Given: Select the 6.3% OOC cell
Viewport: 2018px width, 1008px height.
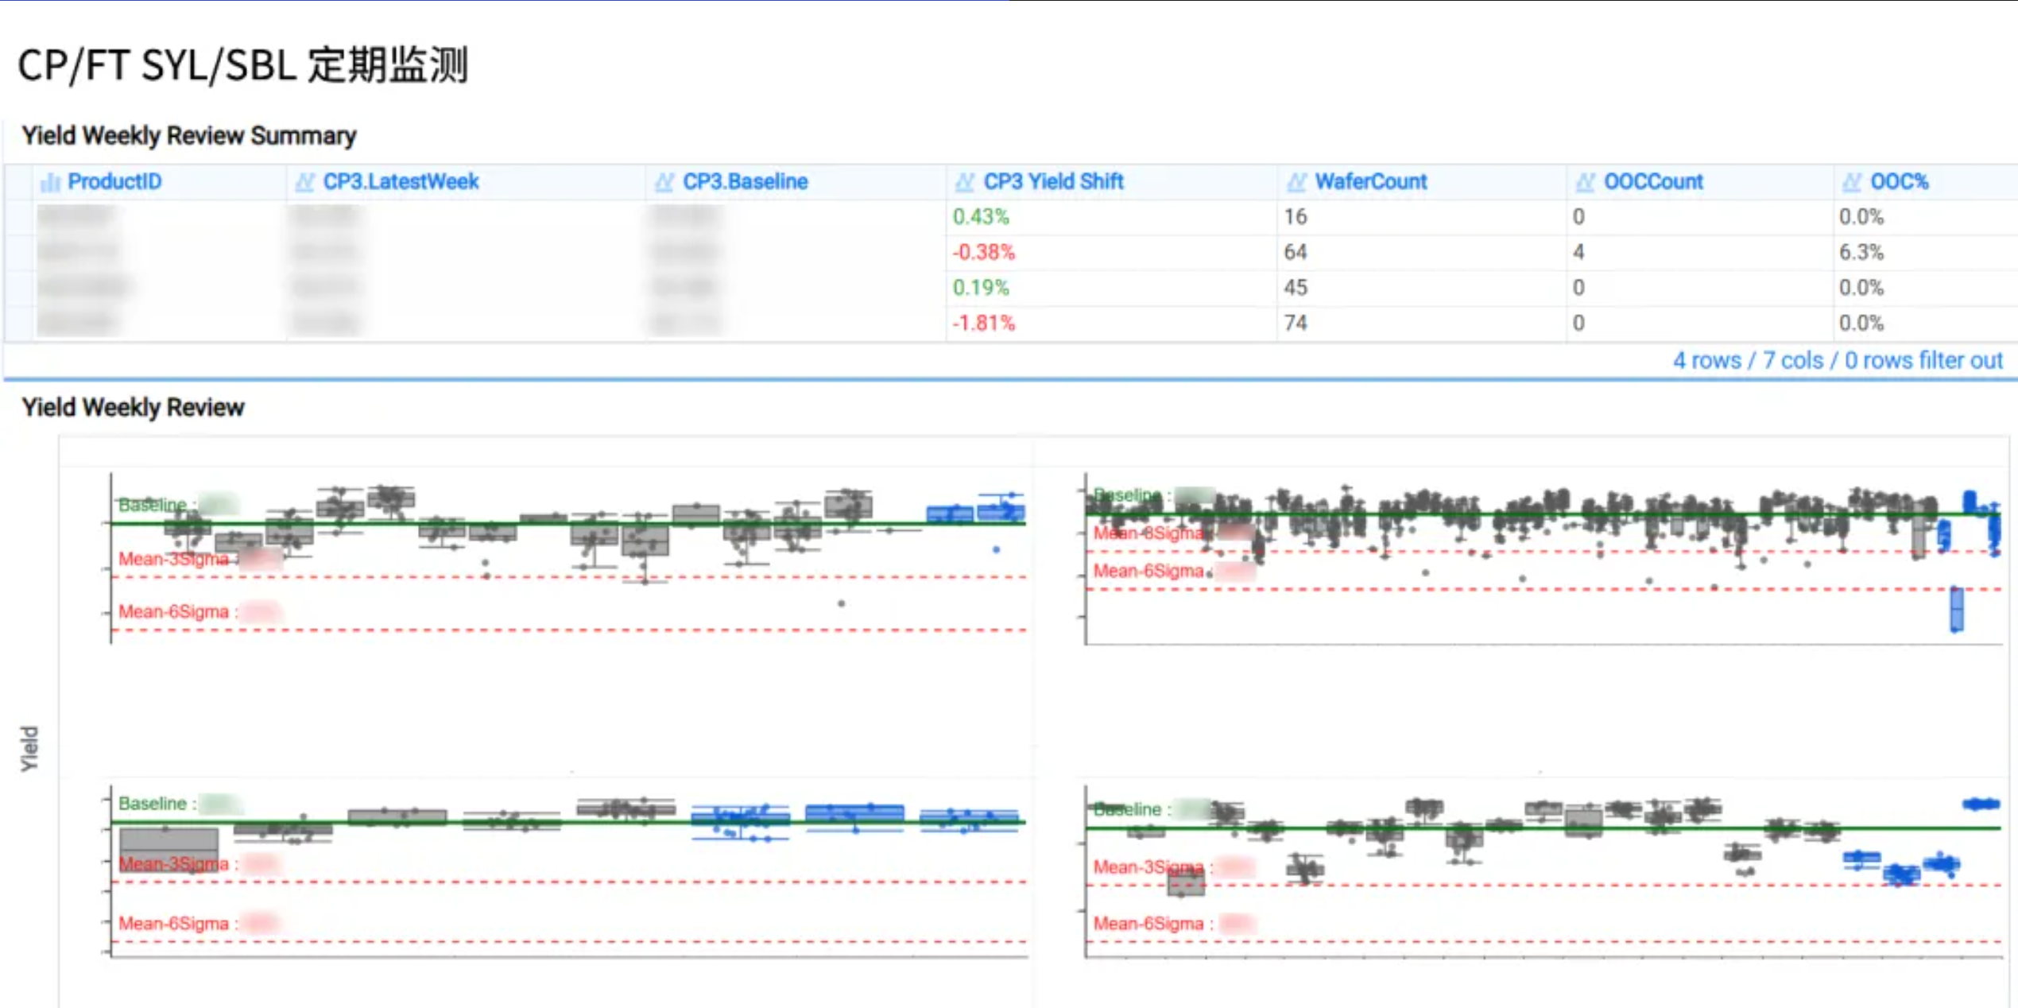Looking at the screenshot, I should 1861,253.
